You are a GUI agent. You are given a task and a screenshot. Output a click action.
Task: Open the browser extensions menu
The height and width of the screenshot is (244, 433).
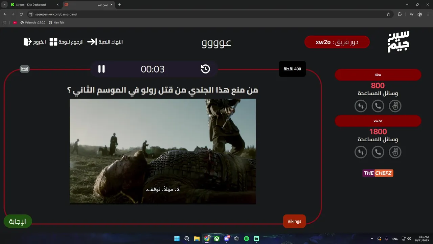[x=400, y=14]
